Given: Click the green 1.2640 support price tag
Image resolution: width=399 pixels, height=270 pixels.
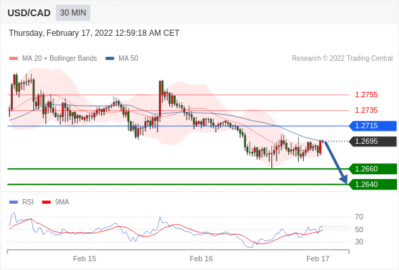Looking at the screenshot, I should pyautogui.click(x=373, y=184).
